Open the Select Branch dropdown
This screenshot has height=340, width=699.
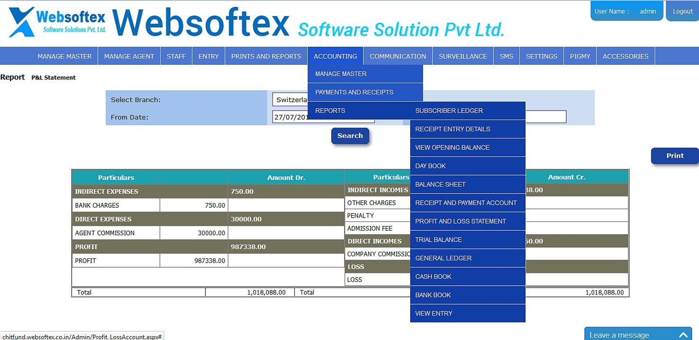tap(290, 100)
